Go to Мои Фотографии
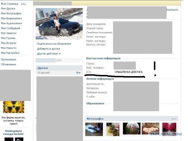The height and width of the screenshot is (141, 188). pyautogui.click(x=11, y=14)
